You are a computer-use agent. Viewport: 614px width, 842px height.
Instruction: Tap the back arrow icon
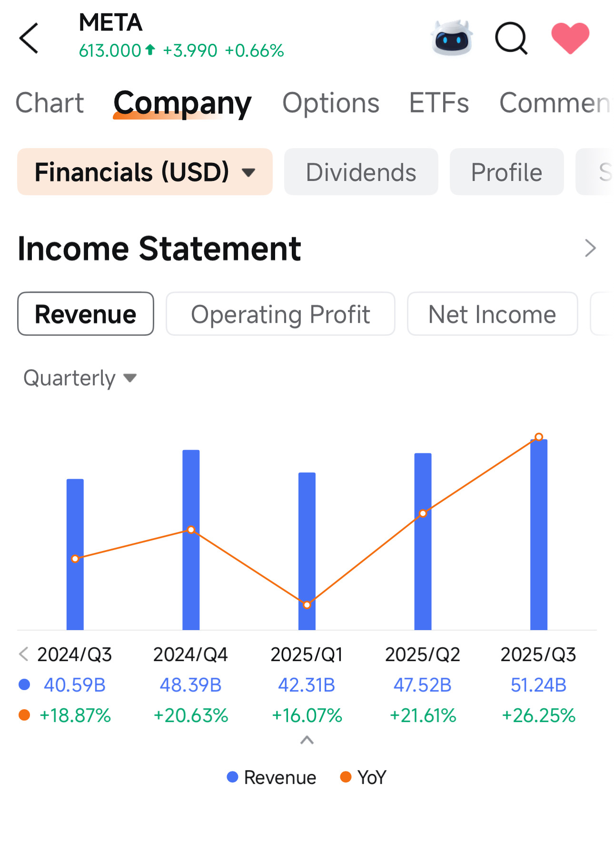point(29,38)
